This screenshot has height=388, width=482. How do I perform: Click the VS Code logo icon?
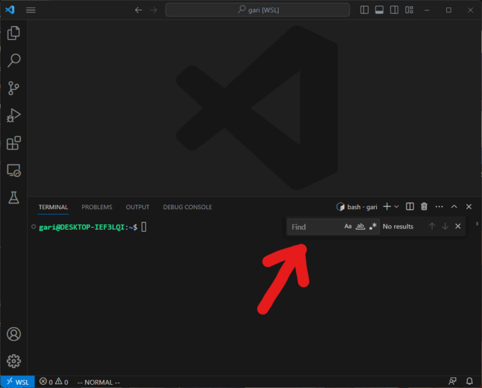[x=10, y=10]
